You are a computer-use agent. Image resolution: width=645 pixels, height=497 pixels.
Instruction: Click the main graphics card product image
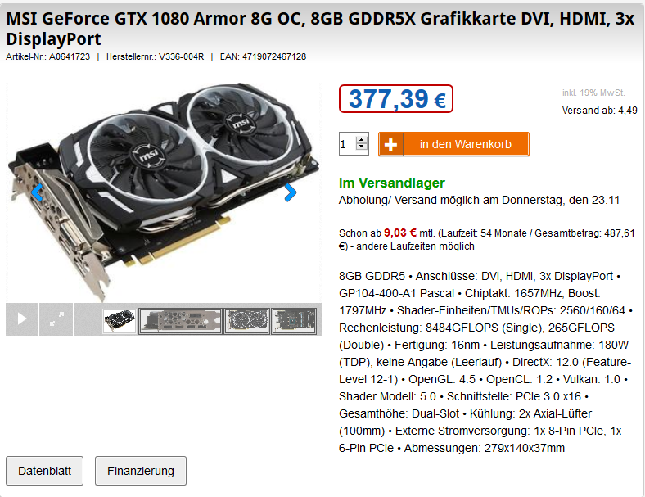(164, 191)
